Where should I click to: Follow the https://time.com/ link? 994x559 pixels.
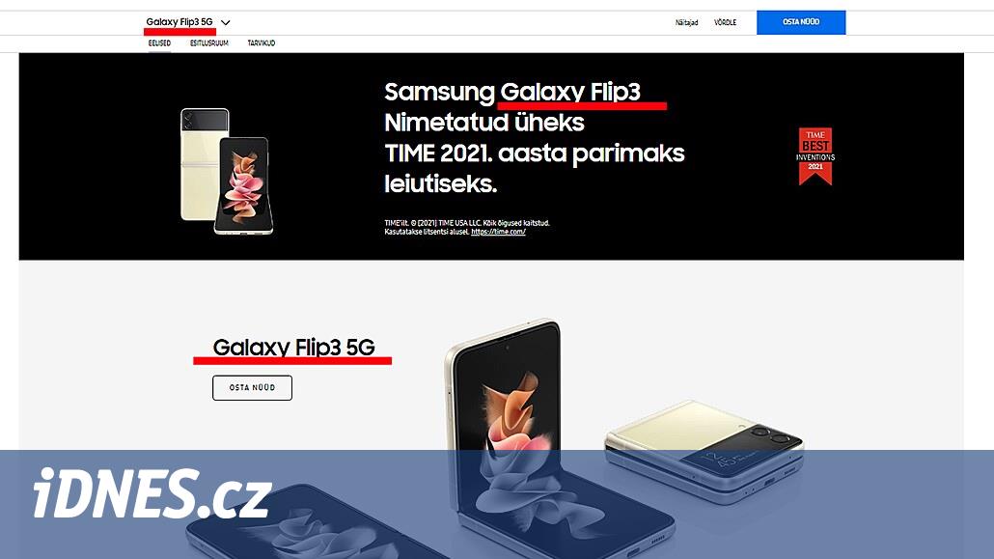[x=498, y=232]
